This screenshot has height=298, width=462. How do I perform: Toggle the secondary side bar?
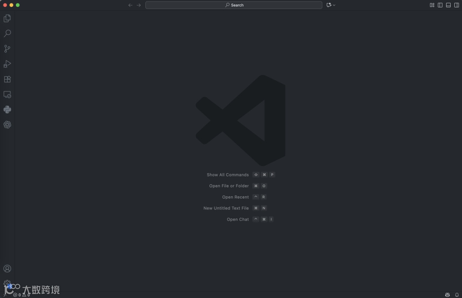pyautogui.click(x=457, y=5)
